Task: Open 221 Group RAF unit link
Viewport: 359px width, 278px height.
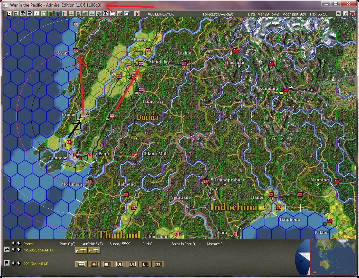Action: tap(36, 264)
